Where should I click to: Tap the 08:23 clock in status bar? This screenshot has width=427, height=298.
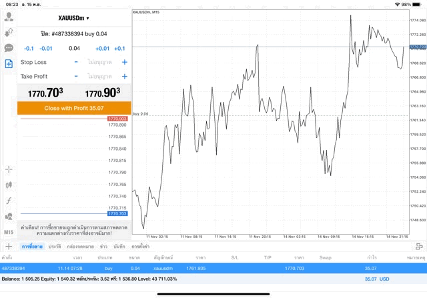[12, 5]
